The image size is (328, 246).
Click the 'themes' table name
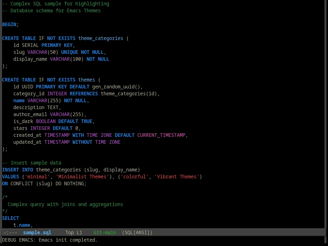pos(87,80)
